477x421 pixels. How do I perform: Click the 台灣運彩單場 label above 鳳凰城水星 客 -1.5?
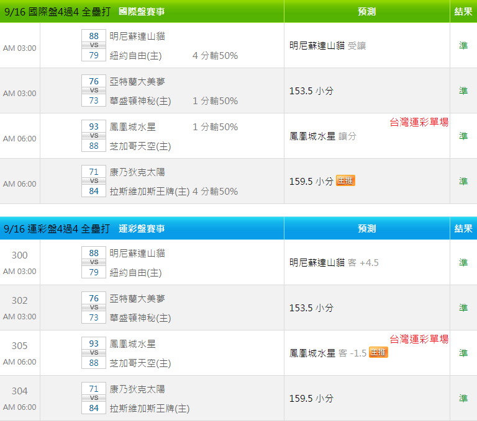[x=419, y=339]
